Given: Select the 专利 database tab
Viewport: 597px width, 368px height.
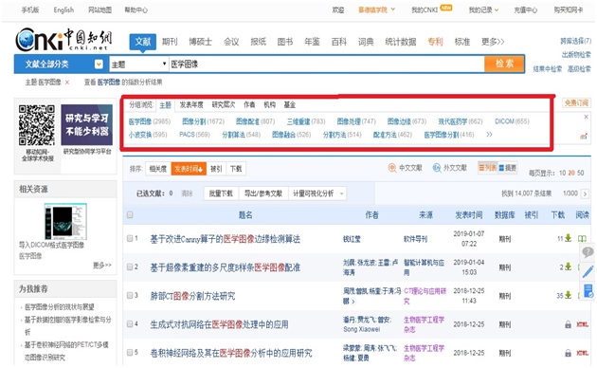Looking at the screenshot, I should coord(435,42).
